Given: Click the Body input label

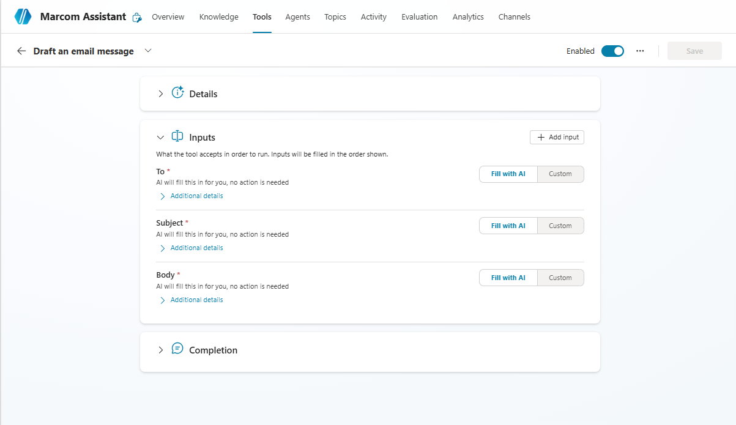Looking at the screenshot, I should (165, 275).
